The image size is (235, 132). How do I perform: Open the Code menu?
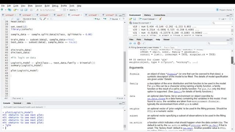pyautogui.click(x=16, y=6)
